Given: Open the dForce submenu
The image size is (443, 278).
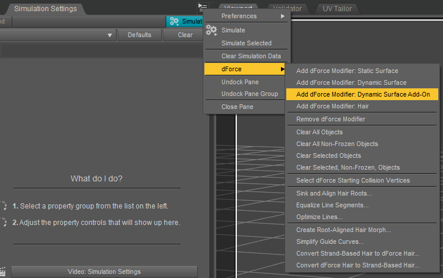Looking at the screenshot, I should pyautogui.click(x=244, y=69).
